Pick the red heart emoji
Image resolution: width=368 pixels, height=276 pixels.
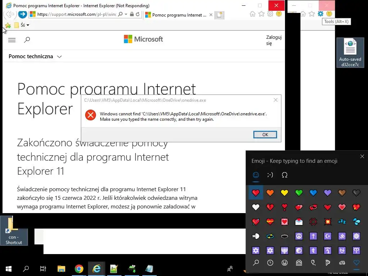point(256,193)
